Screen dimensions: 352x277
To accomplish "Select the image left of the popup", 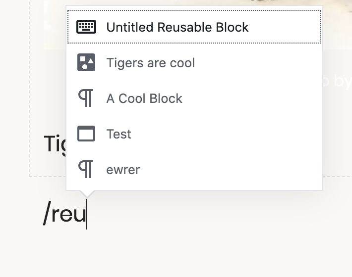I will click(x=54, y=25).
